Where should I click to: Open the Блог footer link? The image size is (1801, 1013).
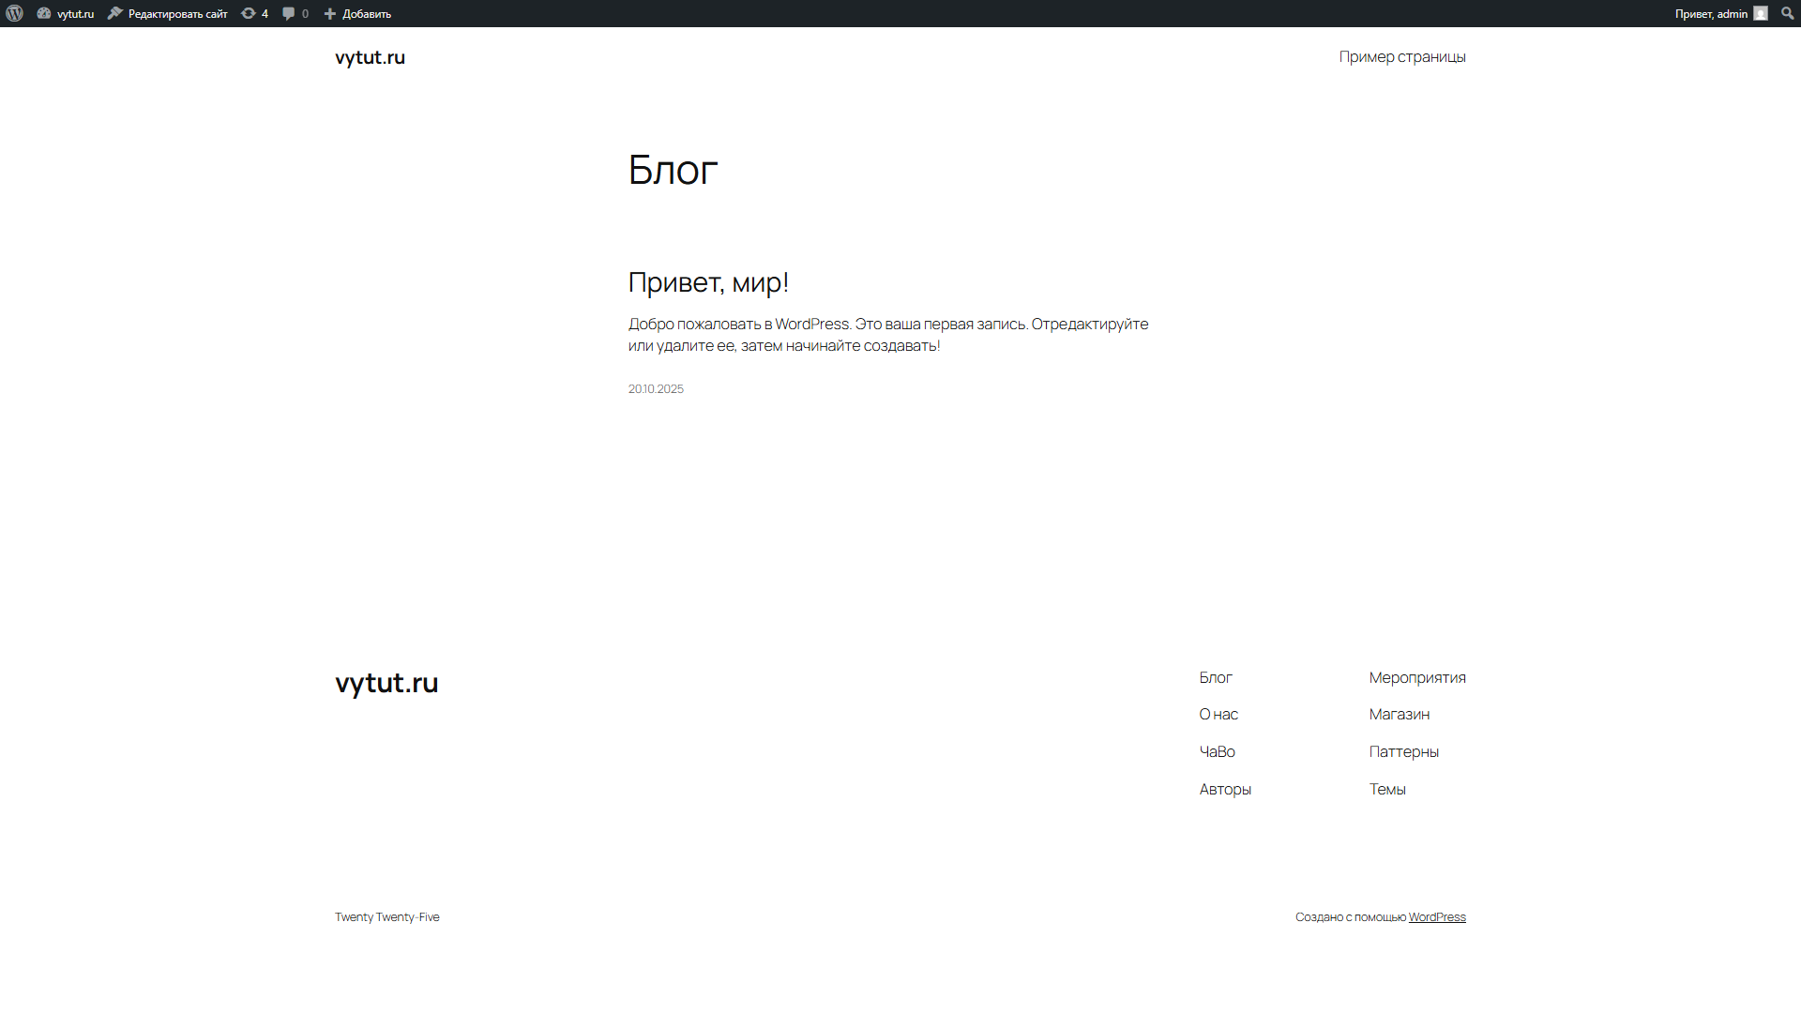[x=1215, y=677]
